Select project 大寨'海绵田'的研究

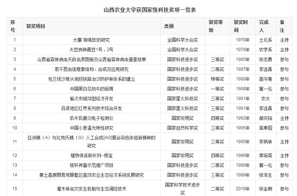pos(91,40)
